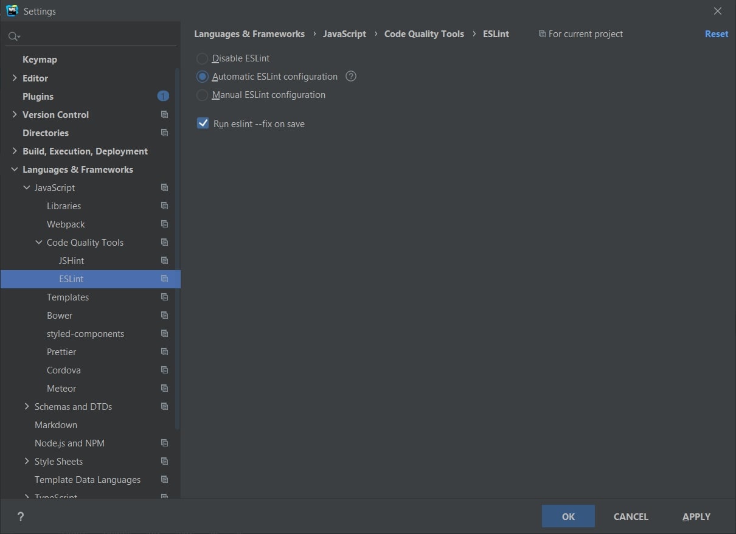Click the project-level icon on selected ESLint row
This screenshot has width=736, height=534.
tap(164, 279)
